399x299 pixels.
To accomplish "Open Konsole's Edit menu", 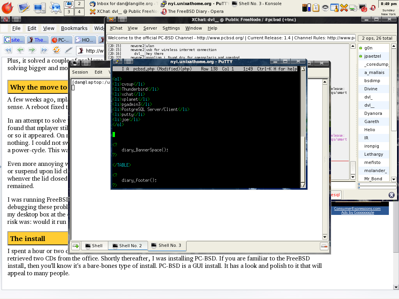I will 99,72.
